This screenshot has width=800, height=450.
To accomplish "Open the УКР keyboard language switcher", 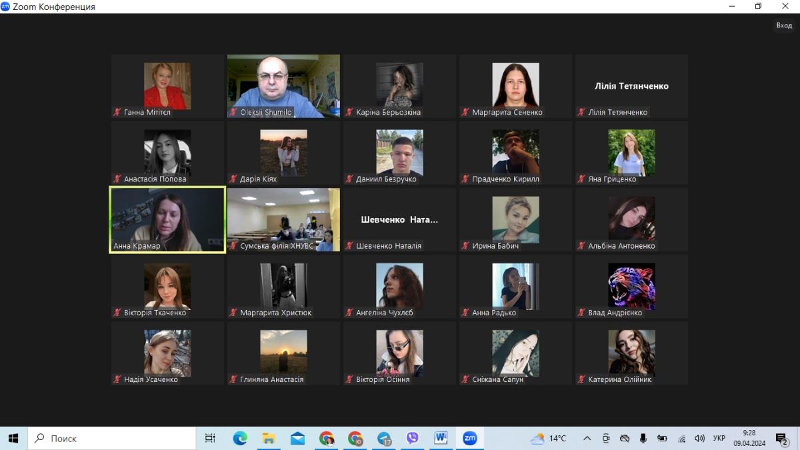I will pyautogui.click(x=719, y=438).
